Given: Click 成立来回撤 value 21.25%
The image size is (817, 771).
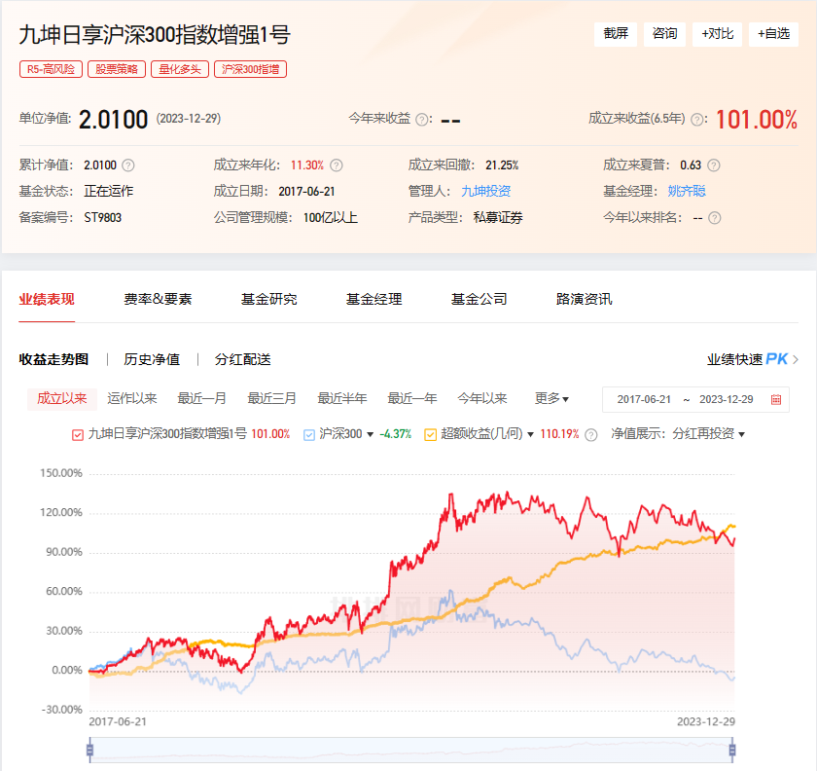Looking at the screenshot, I should point(502,165).
